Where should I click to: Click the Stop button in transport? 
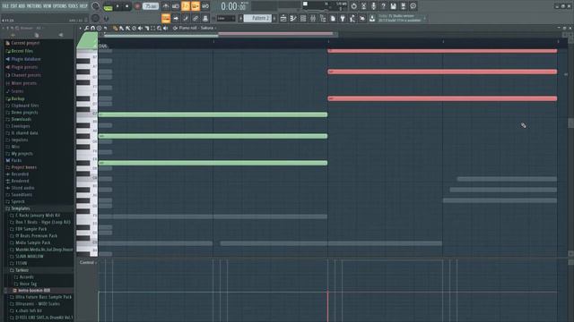pyautogui.click(x=127, y=6)
